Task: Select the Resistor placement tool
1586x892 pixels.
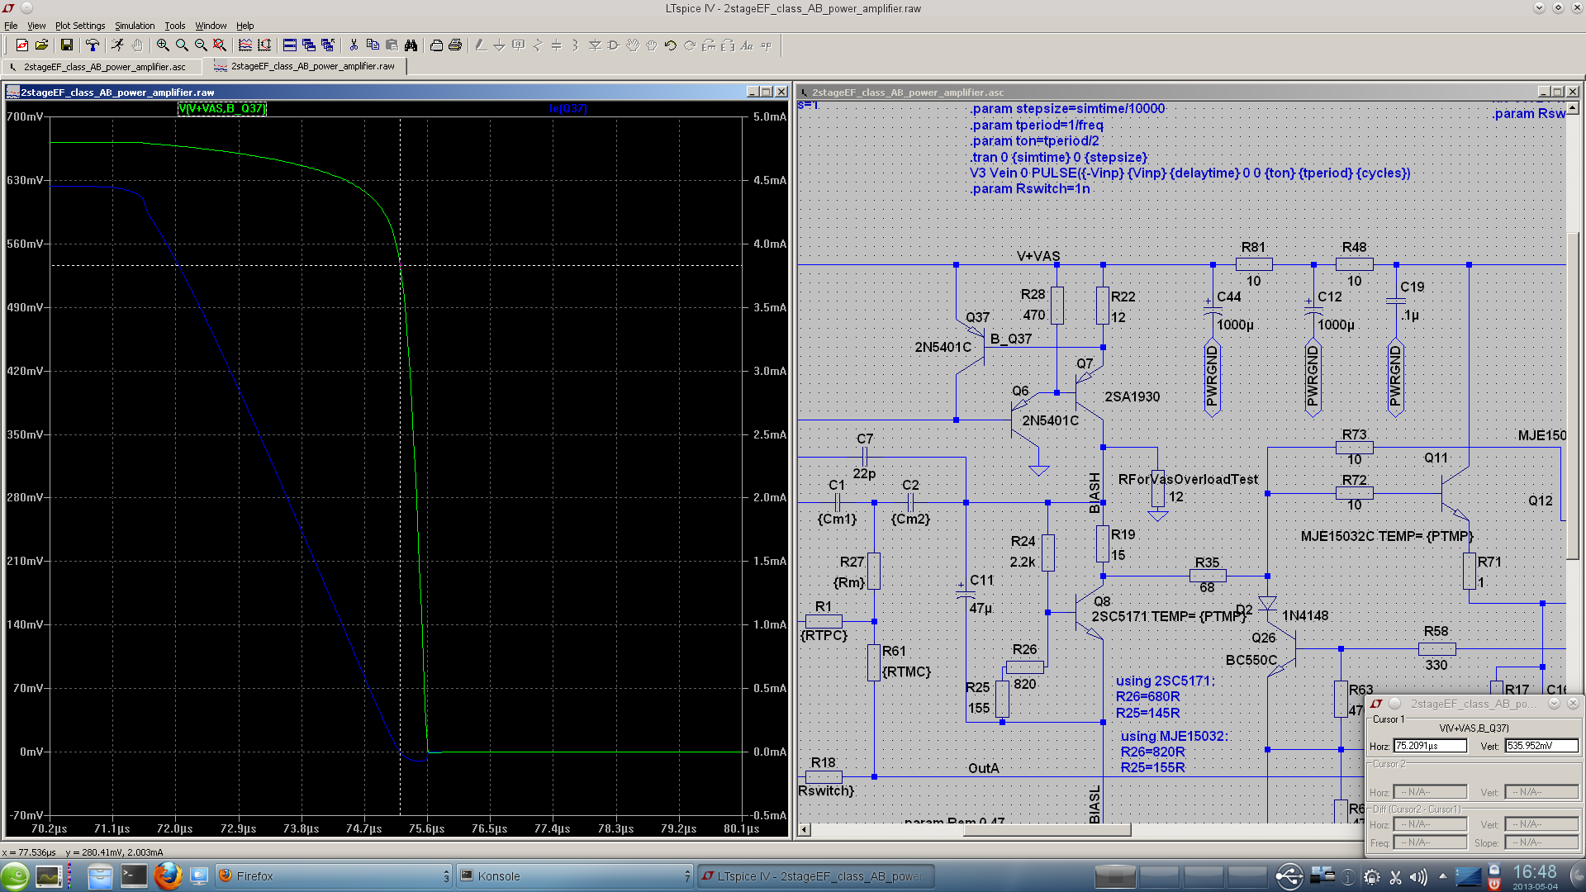Action: tap(538, 45)
